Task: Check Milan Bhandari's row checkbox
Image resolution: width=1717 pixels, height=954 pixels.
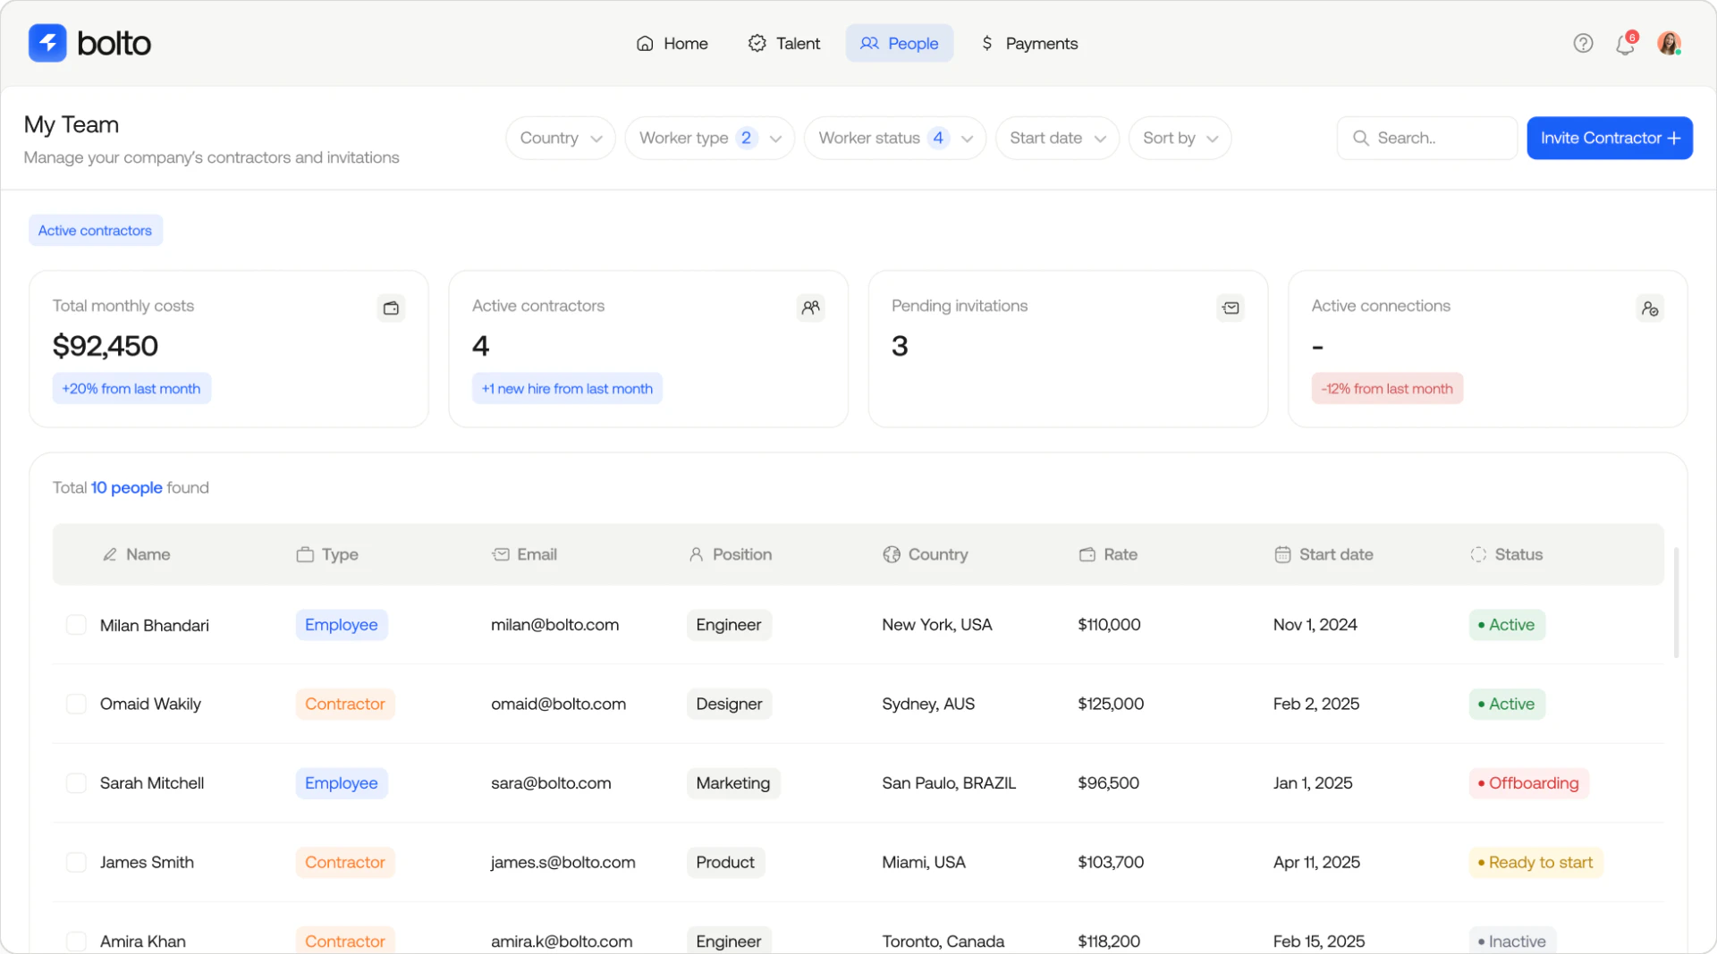Action: tap(76, 624)
